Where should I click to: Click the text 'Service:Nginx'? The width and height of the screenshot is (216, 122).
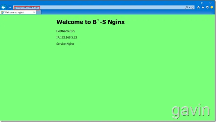pos(65,44)
